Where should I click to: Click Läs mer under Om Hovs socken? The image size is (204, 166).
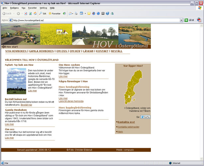click(x=63, y=76)
